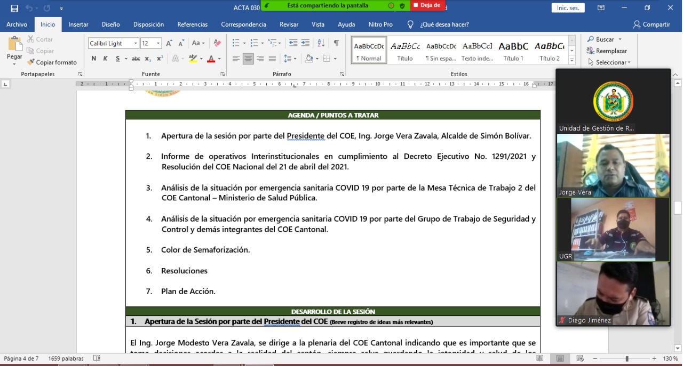This screenshot has height=366, width=683.
Task: Click the Compartir button
Action: tap(652, 25)
